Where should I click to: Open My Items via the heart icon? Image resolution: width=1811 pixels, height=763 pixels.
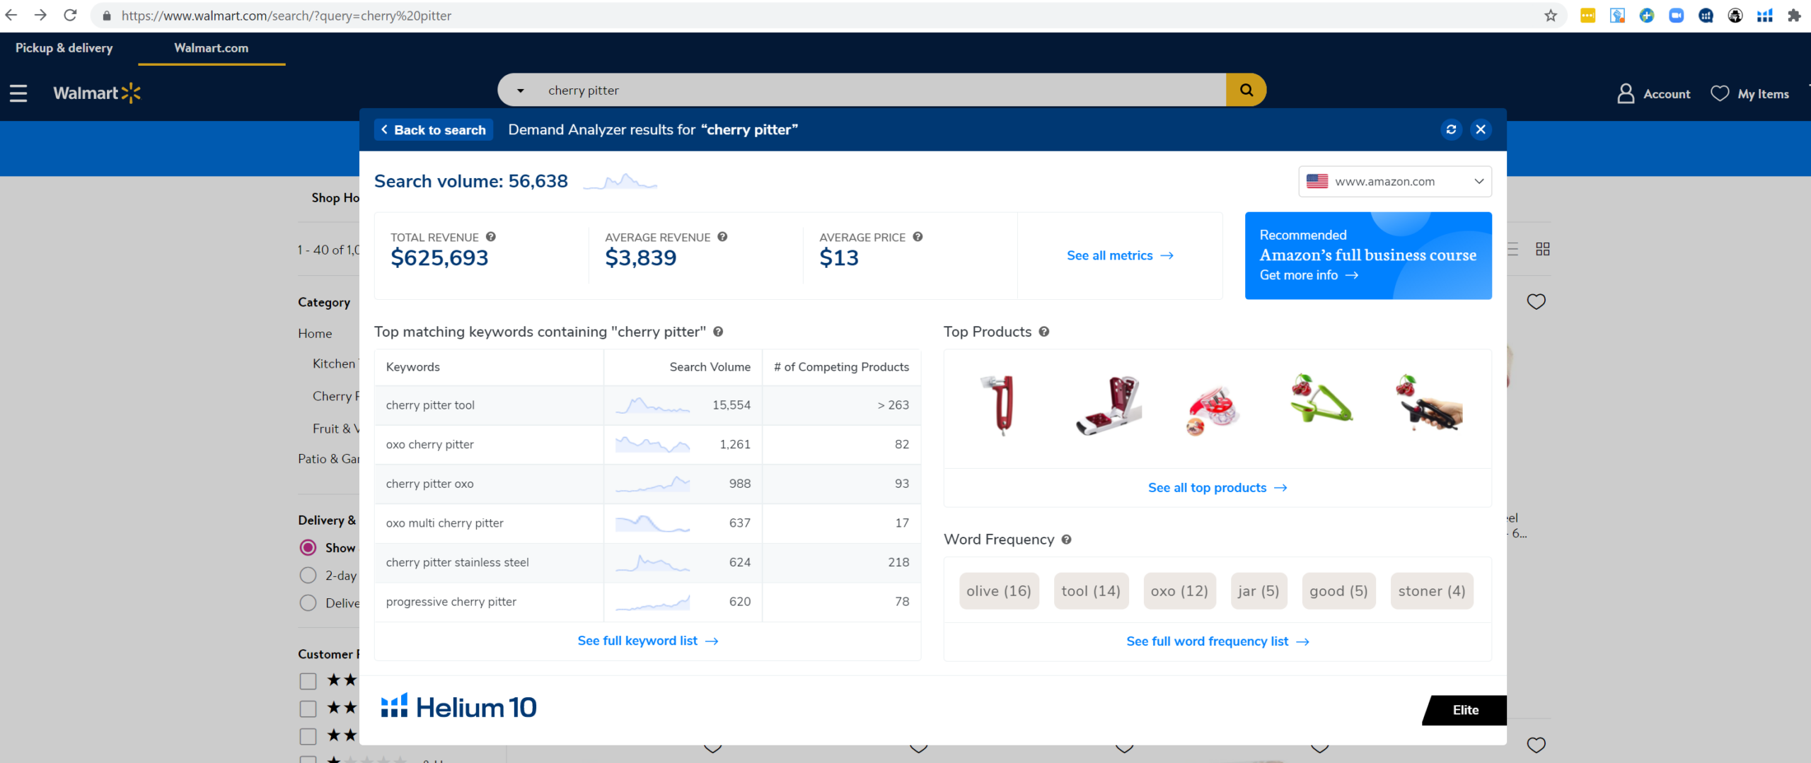(x=1719, y=93)
